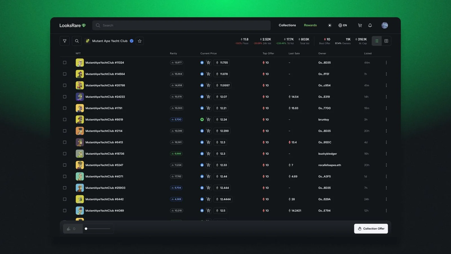The width and height of the screenshot is (451, 254).
Task: Select checkbox for MutantApeYachtClub #6413
Action: [65, 142]
